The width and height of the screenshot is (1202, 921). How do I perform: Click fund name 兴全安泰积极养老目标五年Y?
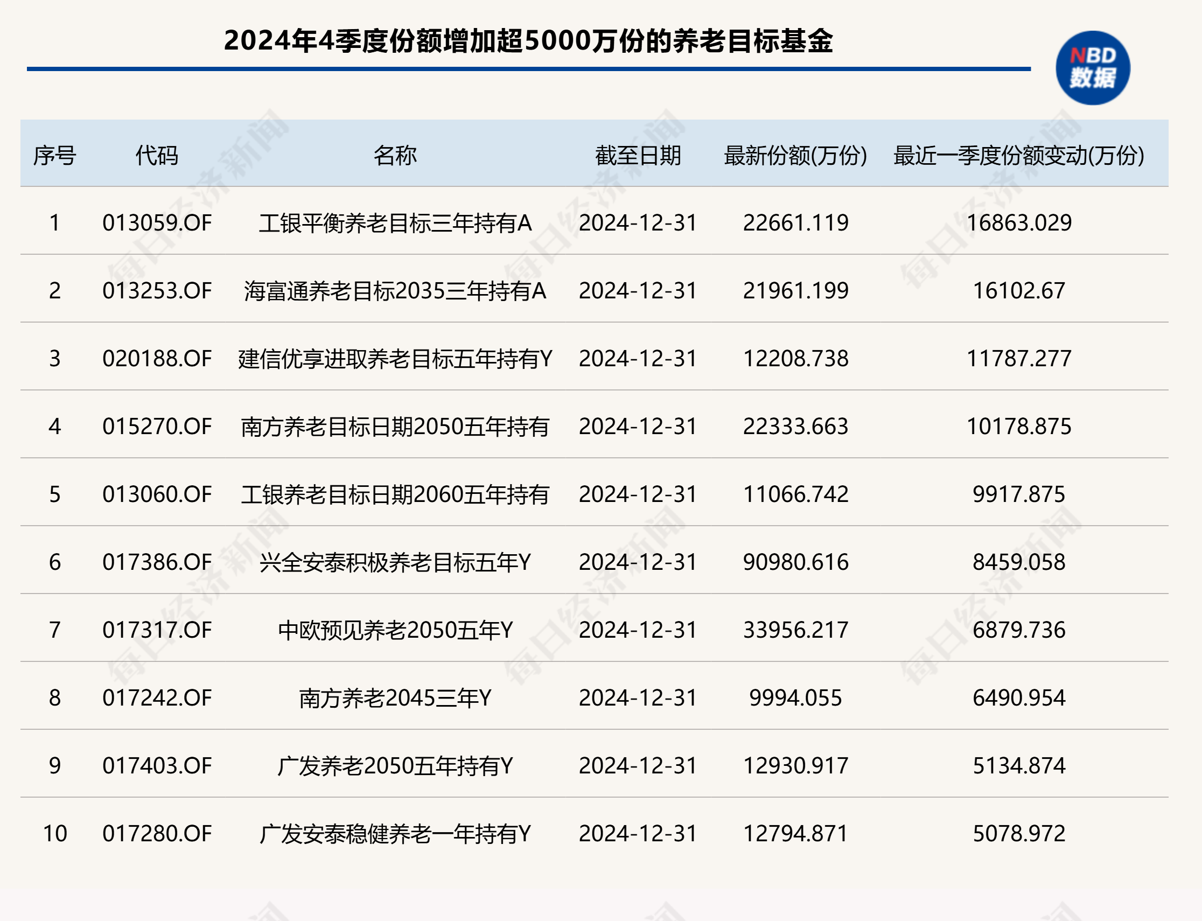395,563
